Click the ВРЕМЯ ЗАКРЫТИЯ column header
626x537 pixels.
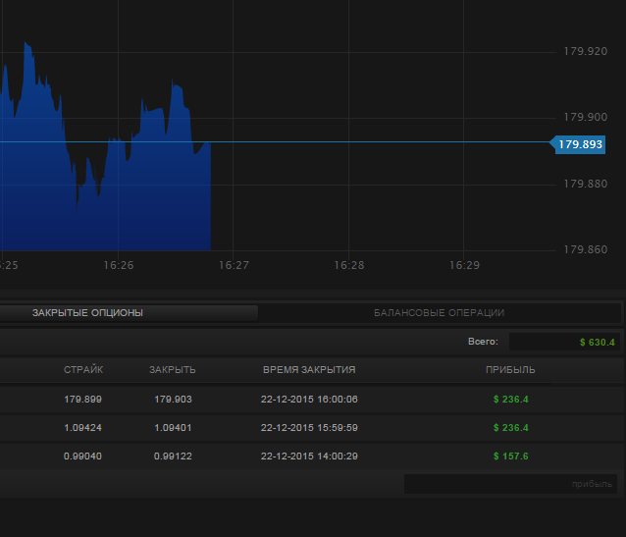(309, 370)
